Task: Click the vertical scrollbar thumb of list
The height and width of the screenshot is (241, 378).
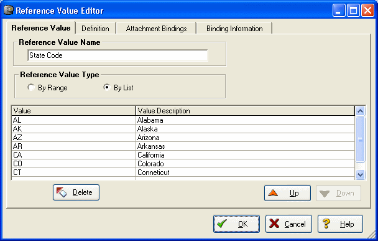Action: click(360, 139)
